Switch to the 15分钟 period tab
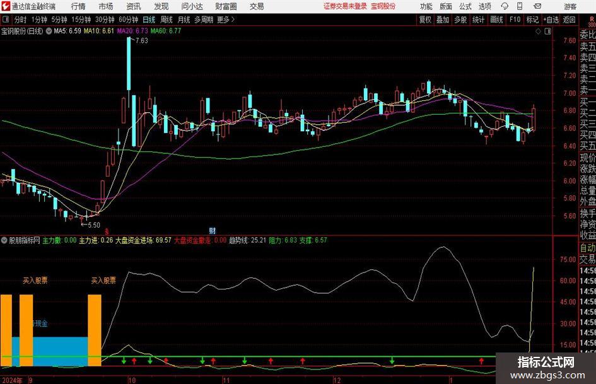Image resolution: width=596 pixels, height=384 pixels. (81, 20)
